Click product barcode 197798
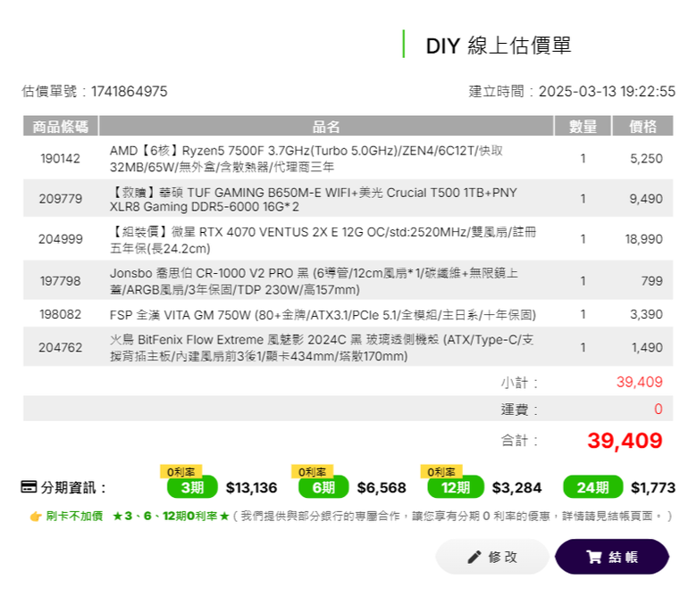Image resolution: width=697 pixels, height=596 pixels. (61, 281)
